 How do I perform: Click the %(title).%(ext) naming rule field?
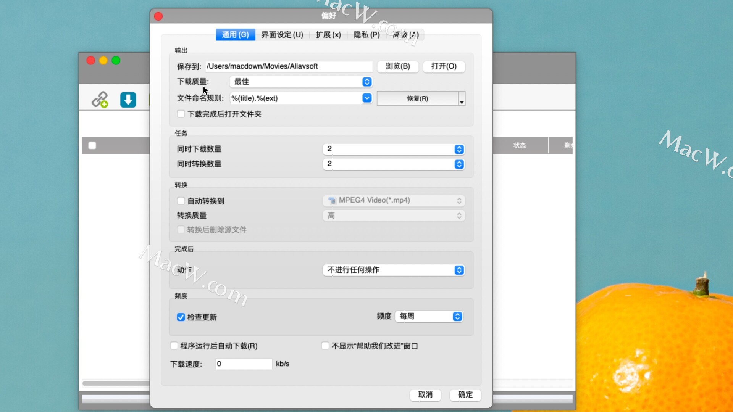pyautogui.click(x=296, y=98)
